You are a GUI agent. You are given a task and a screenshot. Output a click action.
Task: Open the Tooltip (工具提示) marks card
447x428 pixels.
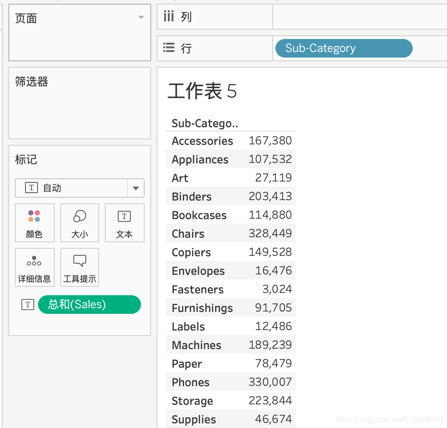click(x=80, y=267)
